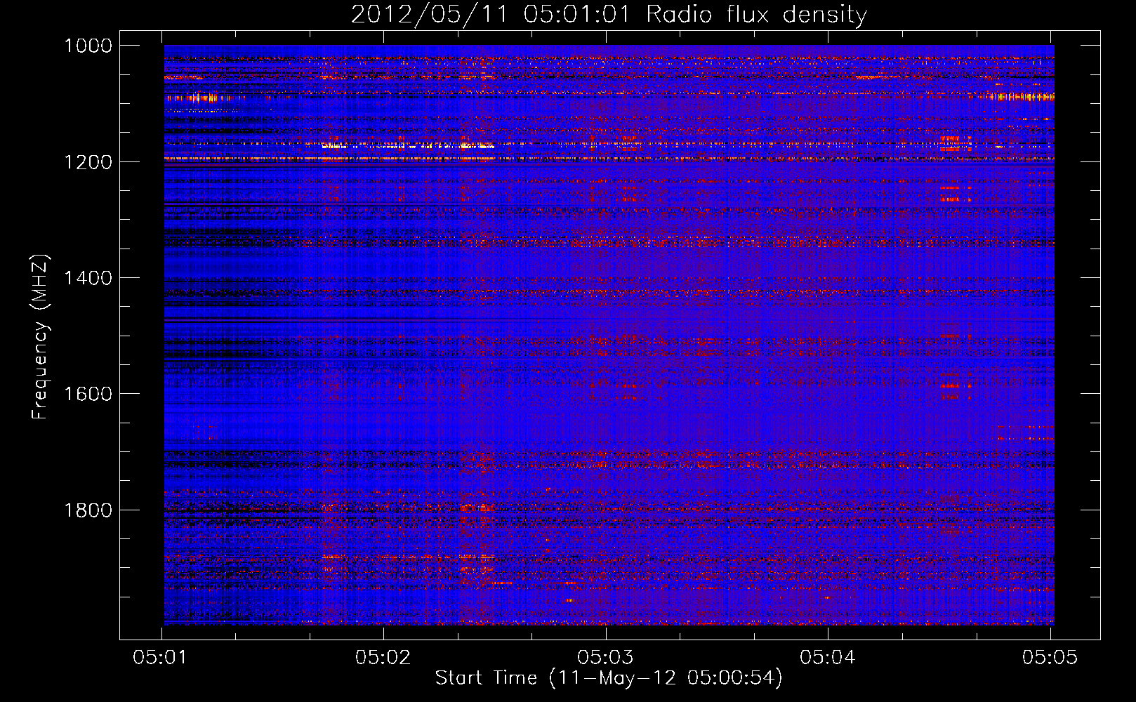Select the 1200 frequency tick label
The image size is (1136, 702).
tap(88, 162)
